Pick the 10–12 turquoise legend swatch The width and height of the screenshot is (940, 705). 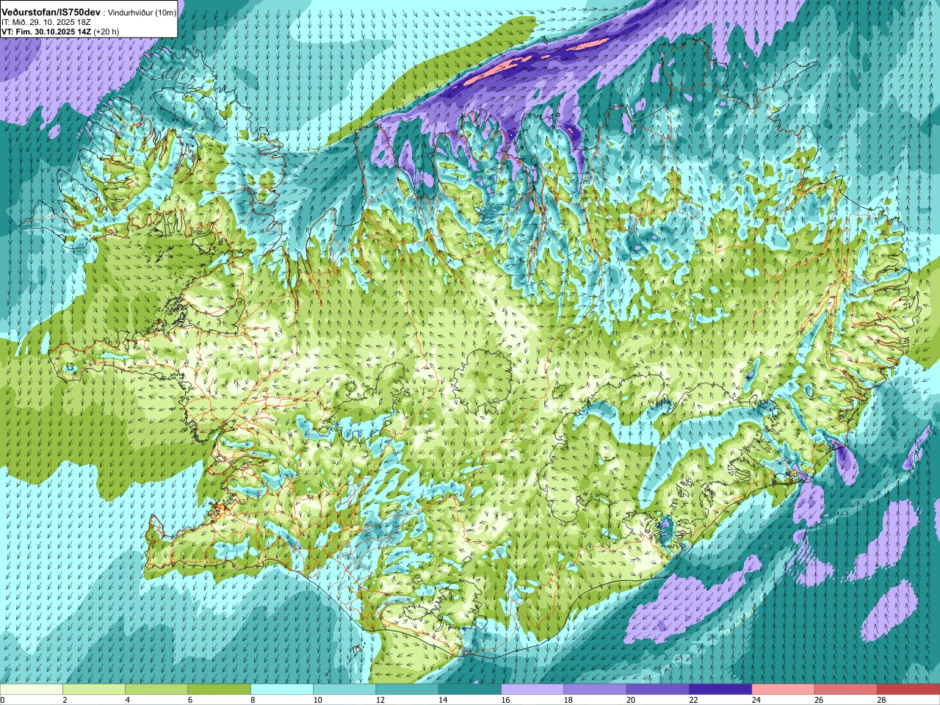[344, 690]
